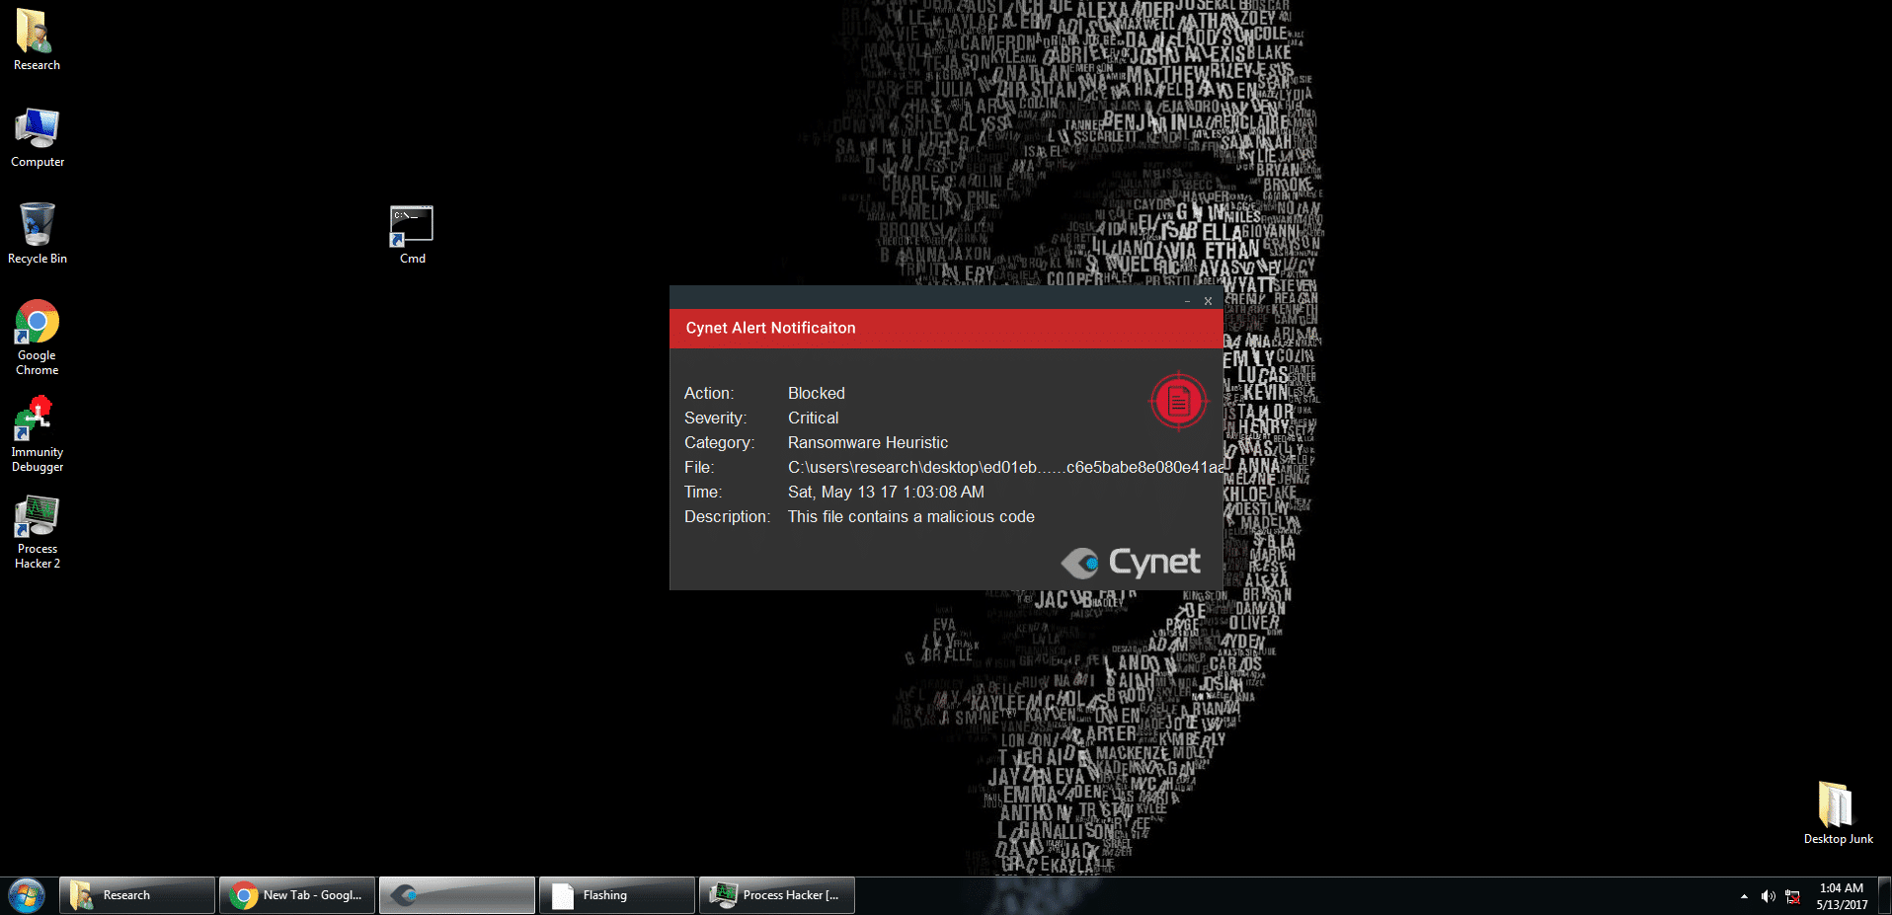The width and height of the screenshot is (1892, 915).
Task: Select Process Hacker 2 desktop shortcut
Action: (37, 532)
